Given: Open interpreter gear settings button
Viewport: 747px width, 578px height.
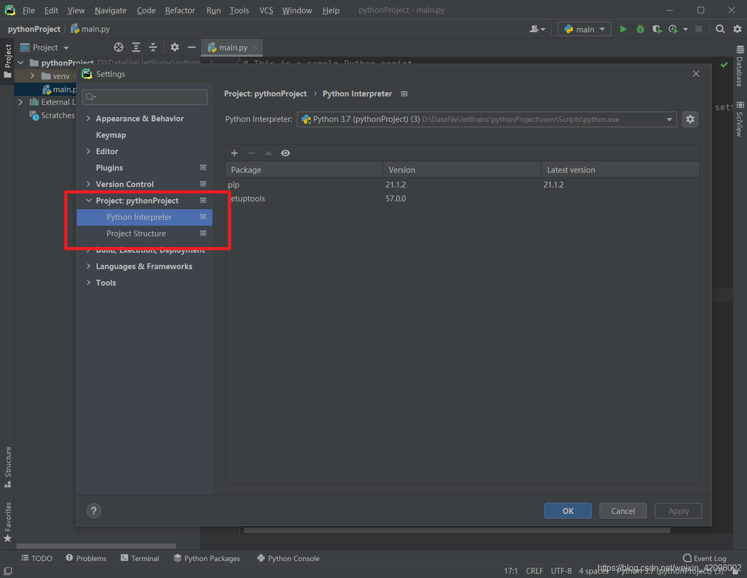Looking at the screenshot, I should (690, 119).
